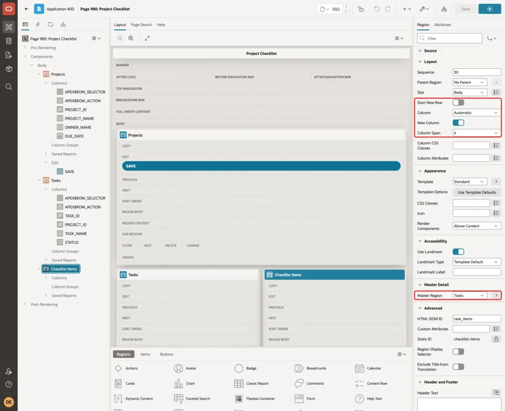The height and width of the screenshot is (411, 505).
Task: Open SQL Workshop database icon in sidebar
Action: tap(9, 41)
